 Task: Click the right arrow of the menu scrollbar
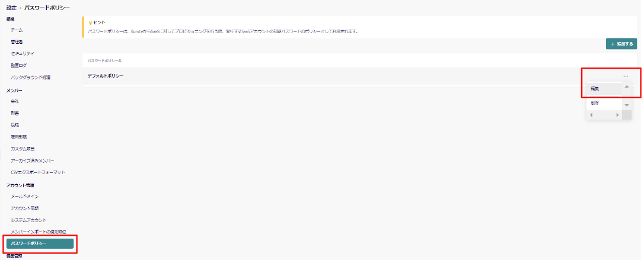pyautogui.click(x=617, y=115)
